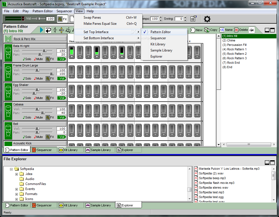Create a New pattern

tap(196, 30)
